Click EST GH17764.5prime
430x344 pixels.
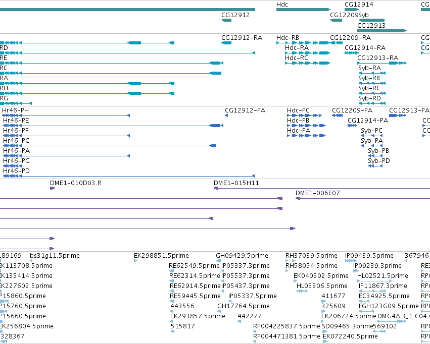[x=244, y=307]
